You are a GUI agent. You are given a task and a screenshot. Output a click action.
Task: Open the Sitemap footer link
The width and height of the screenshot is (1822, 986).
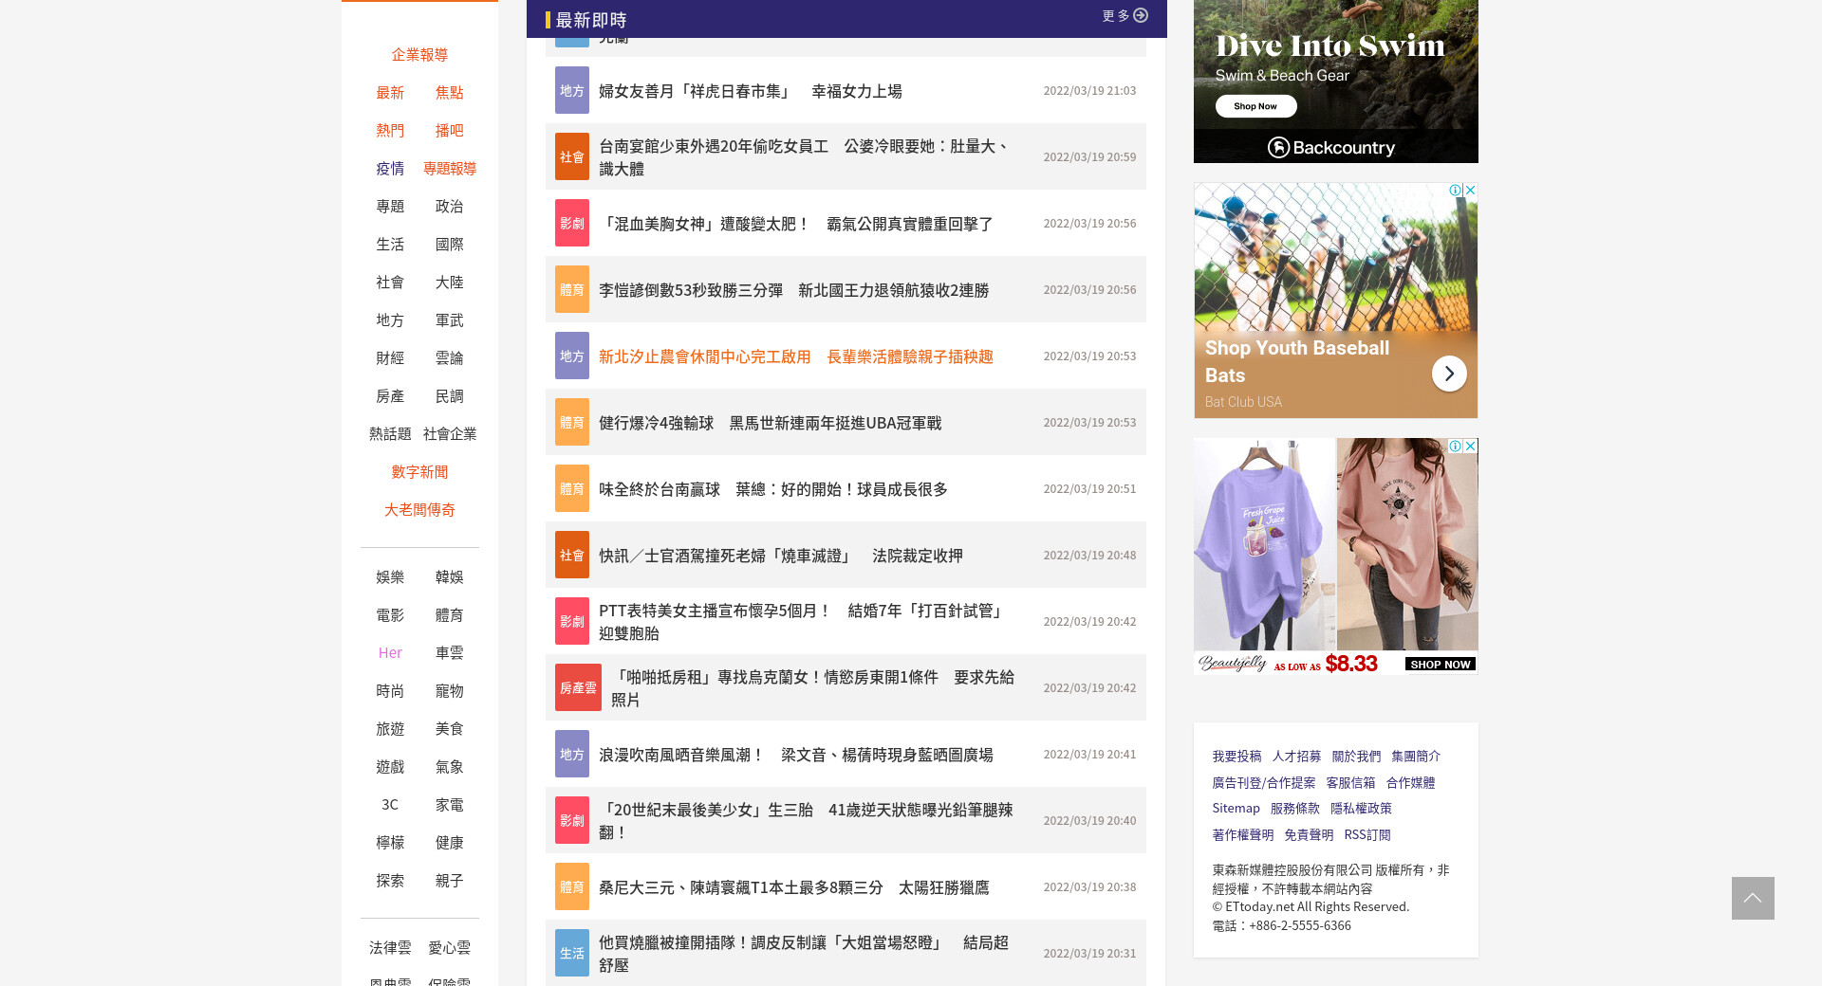(x=1236, y=809)
